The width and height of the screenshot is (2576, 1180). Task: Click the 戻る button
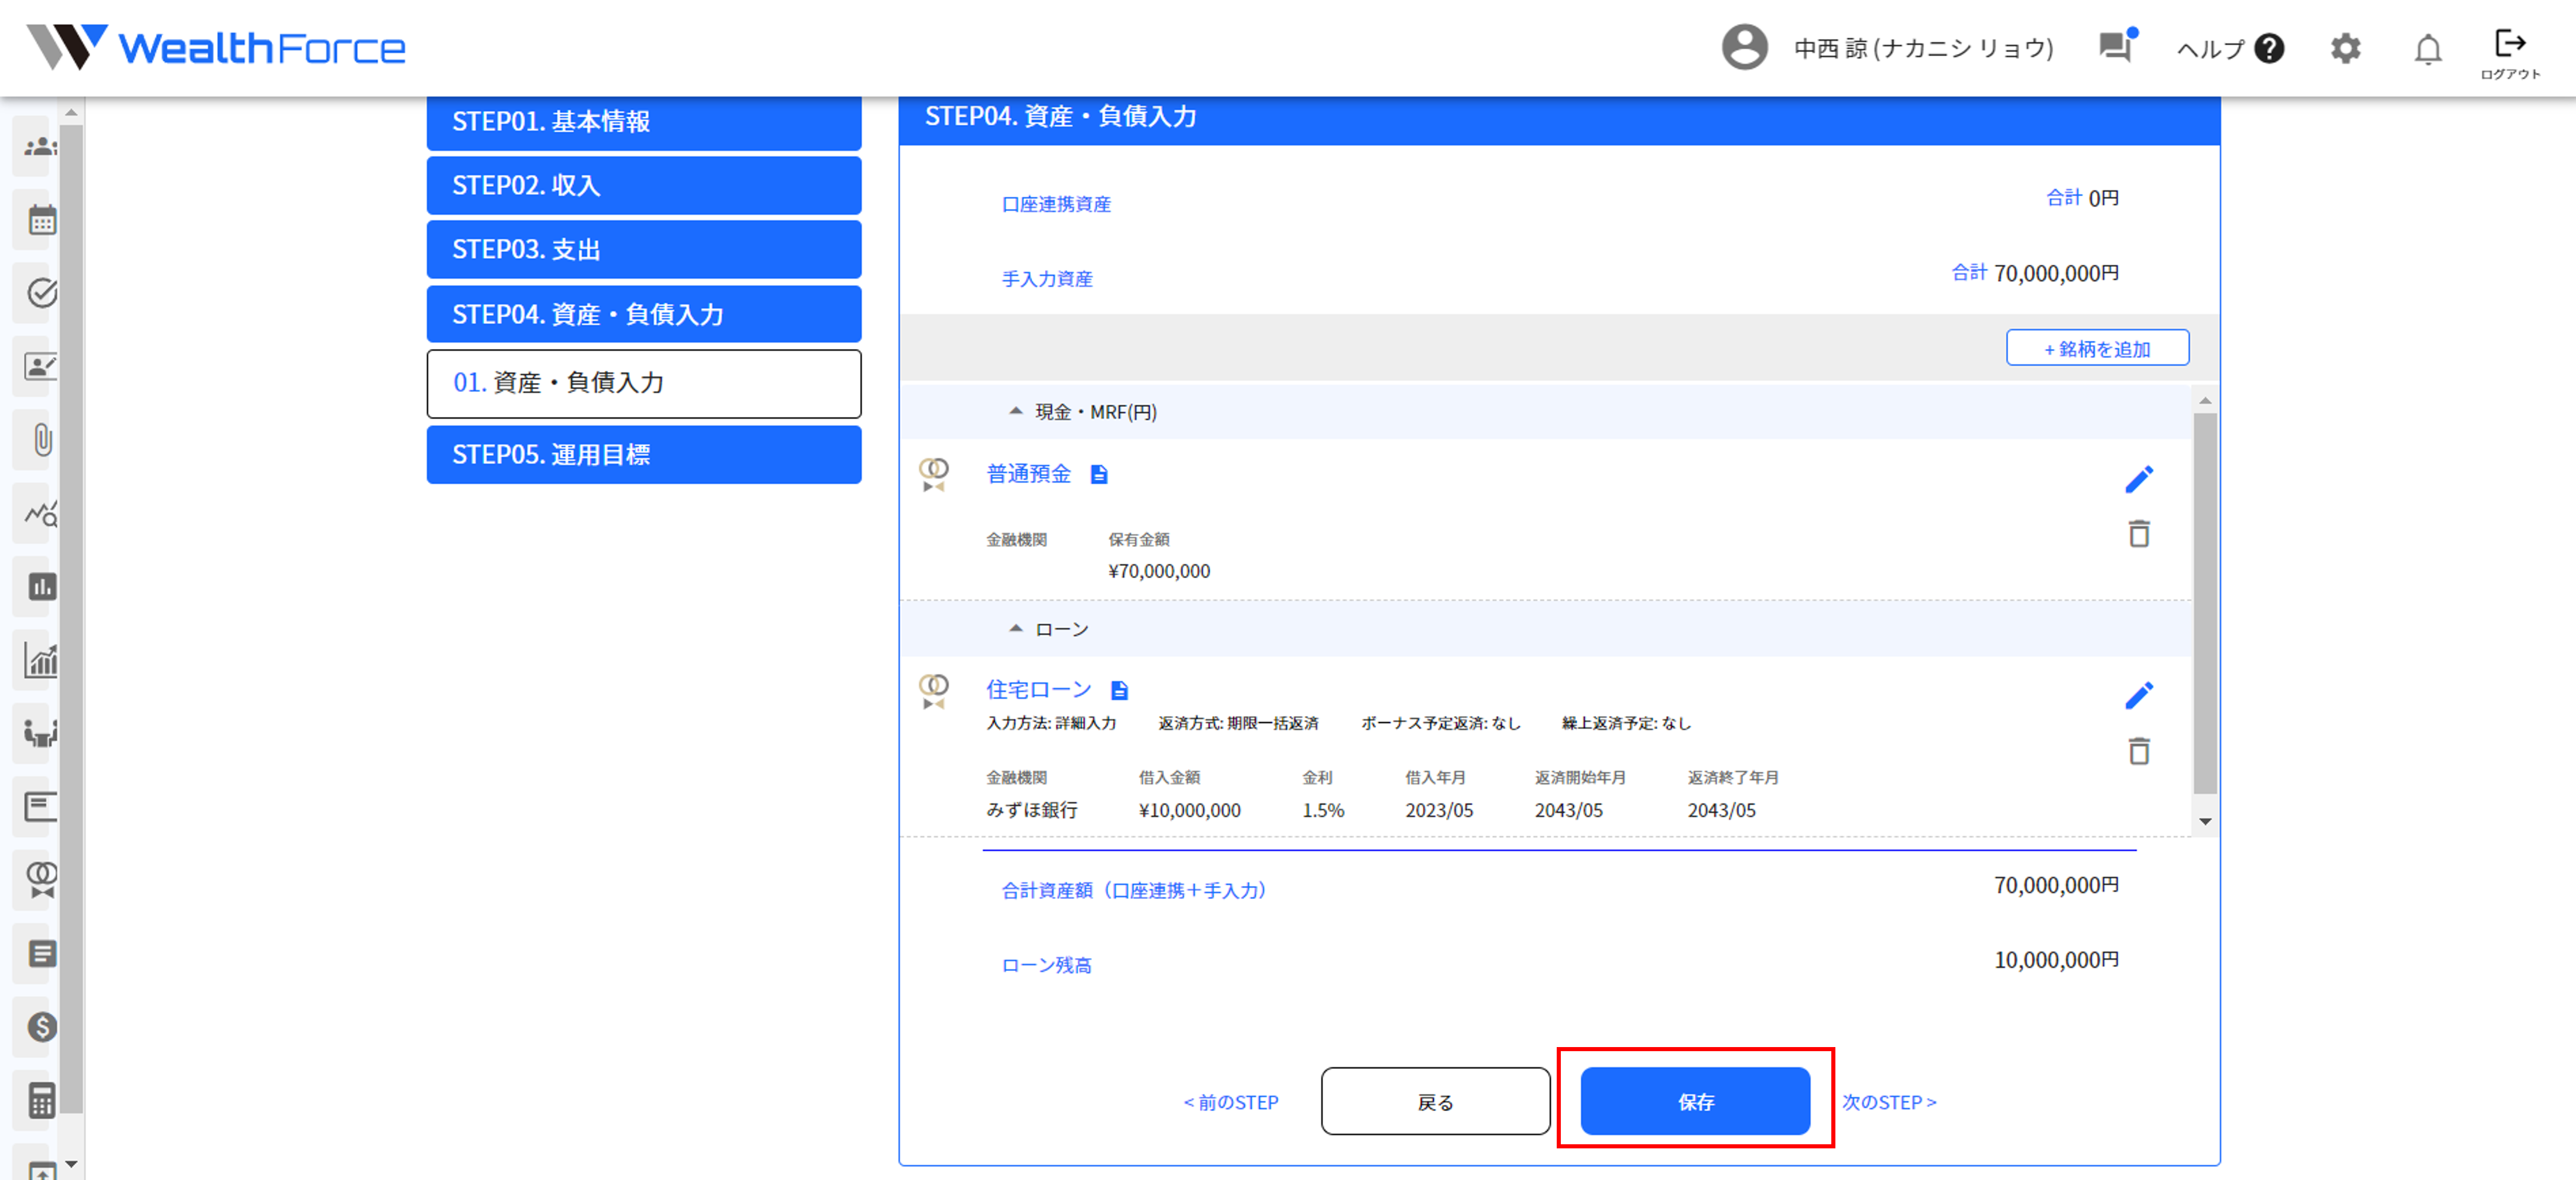point(1435,1101)
